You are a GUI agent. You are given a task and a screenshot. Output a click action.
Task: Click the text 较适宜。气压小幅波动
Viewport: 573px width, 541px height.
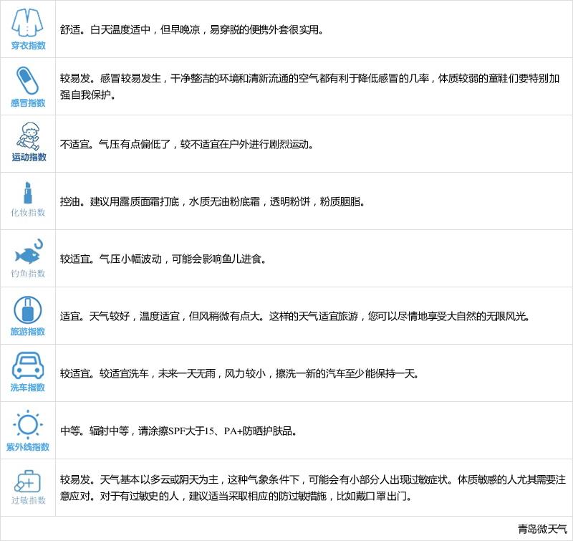(x=163, y=259)
